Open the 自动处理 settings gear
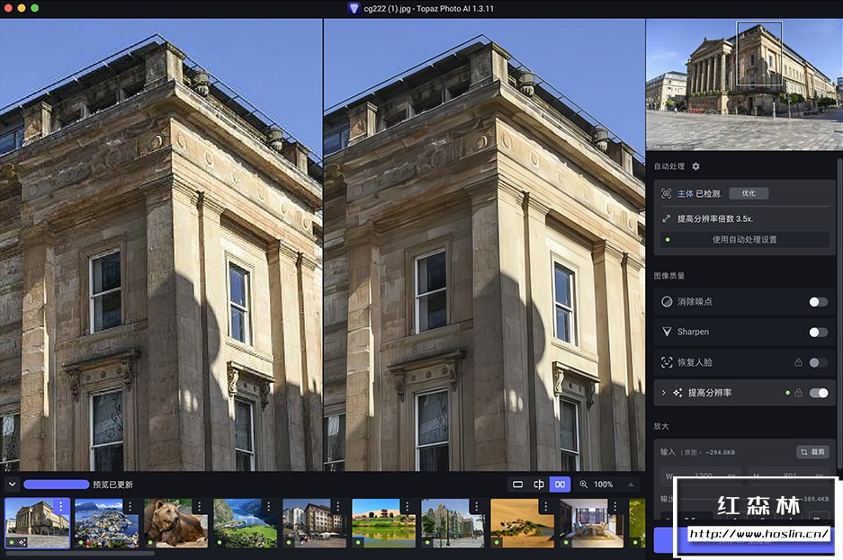Image resolution: width=843 pixels, height=560 pixels. click(x=695, y=166)
